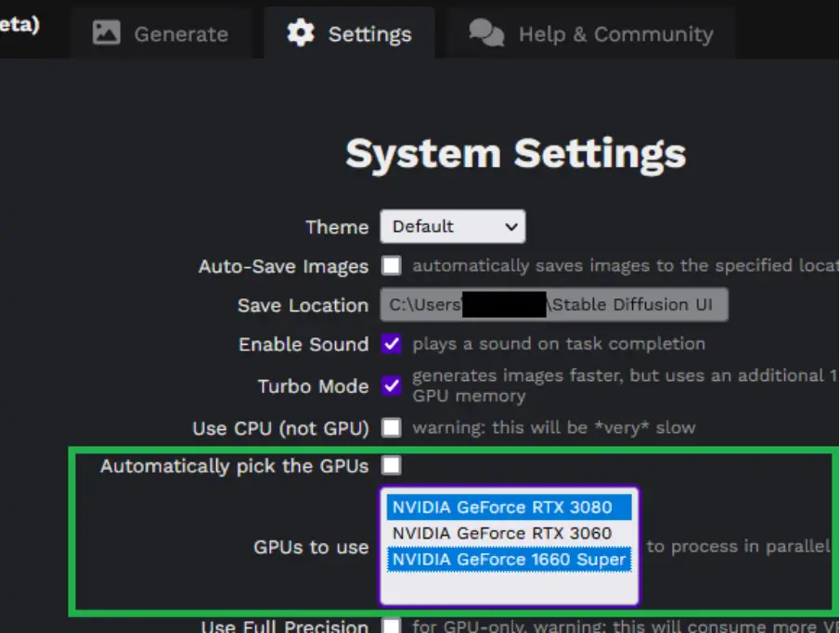This screenshot has width=840, height=633.
Task: Click the Automatically pick the GPUs label
Action: coord(235,466)
